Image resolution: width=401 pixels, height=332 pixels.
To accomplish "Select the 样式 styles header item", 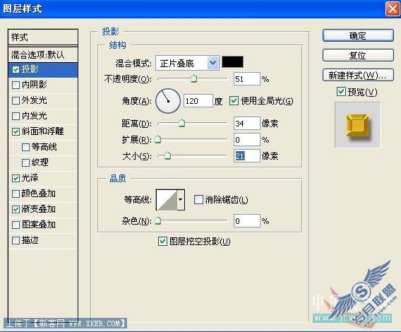I will (x=43, y=37).
